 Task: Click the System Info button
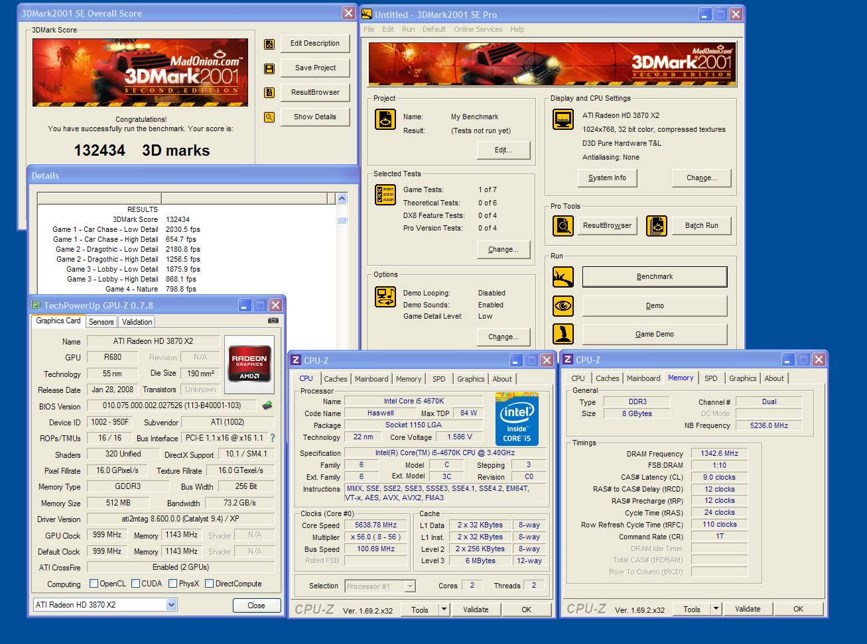coord(607,178)
